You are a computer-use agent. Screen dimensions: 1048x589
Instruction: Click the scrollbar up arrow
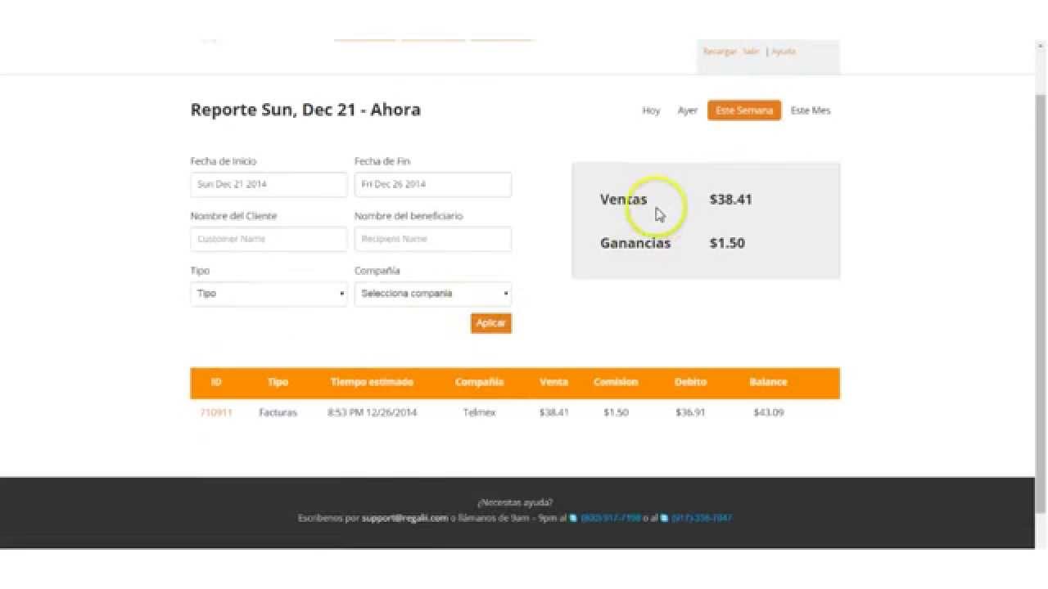1041,47
